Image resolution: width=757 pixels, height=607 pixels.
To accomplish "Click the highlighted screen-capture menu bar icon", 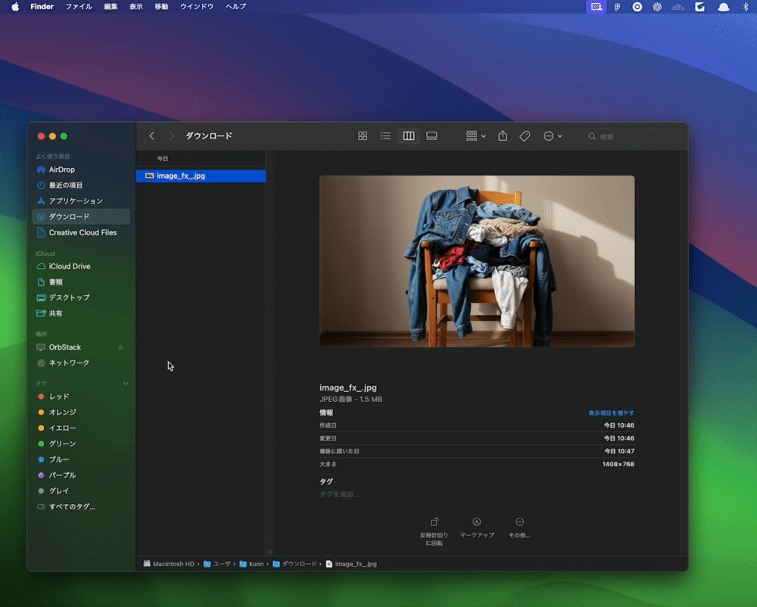I will coord(597,7).
